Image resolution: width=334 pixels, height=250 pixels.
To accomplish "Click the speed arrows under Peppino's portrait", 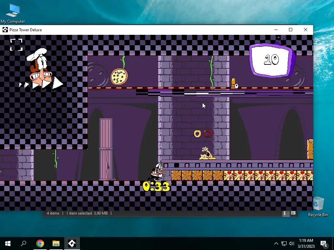I will 41,84.
